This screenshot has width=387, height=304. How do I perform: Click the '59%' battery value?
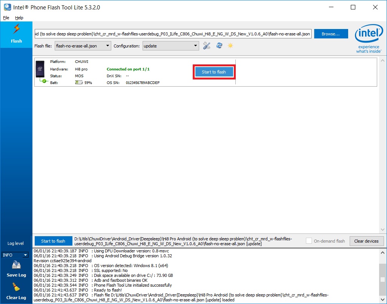pos(88,83)
